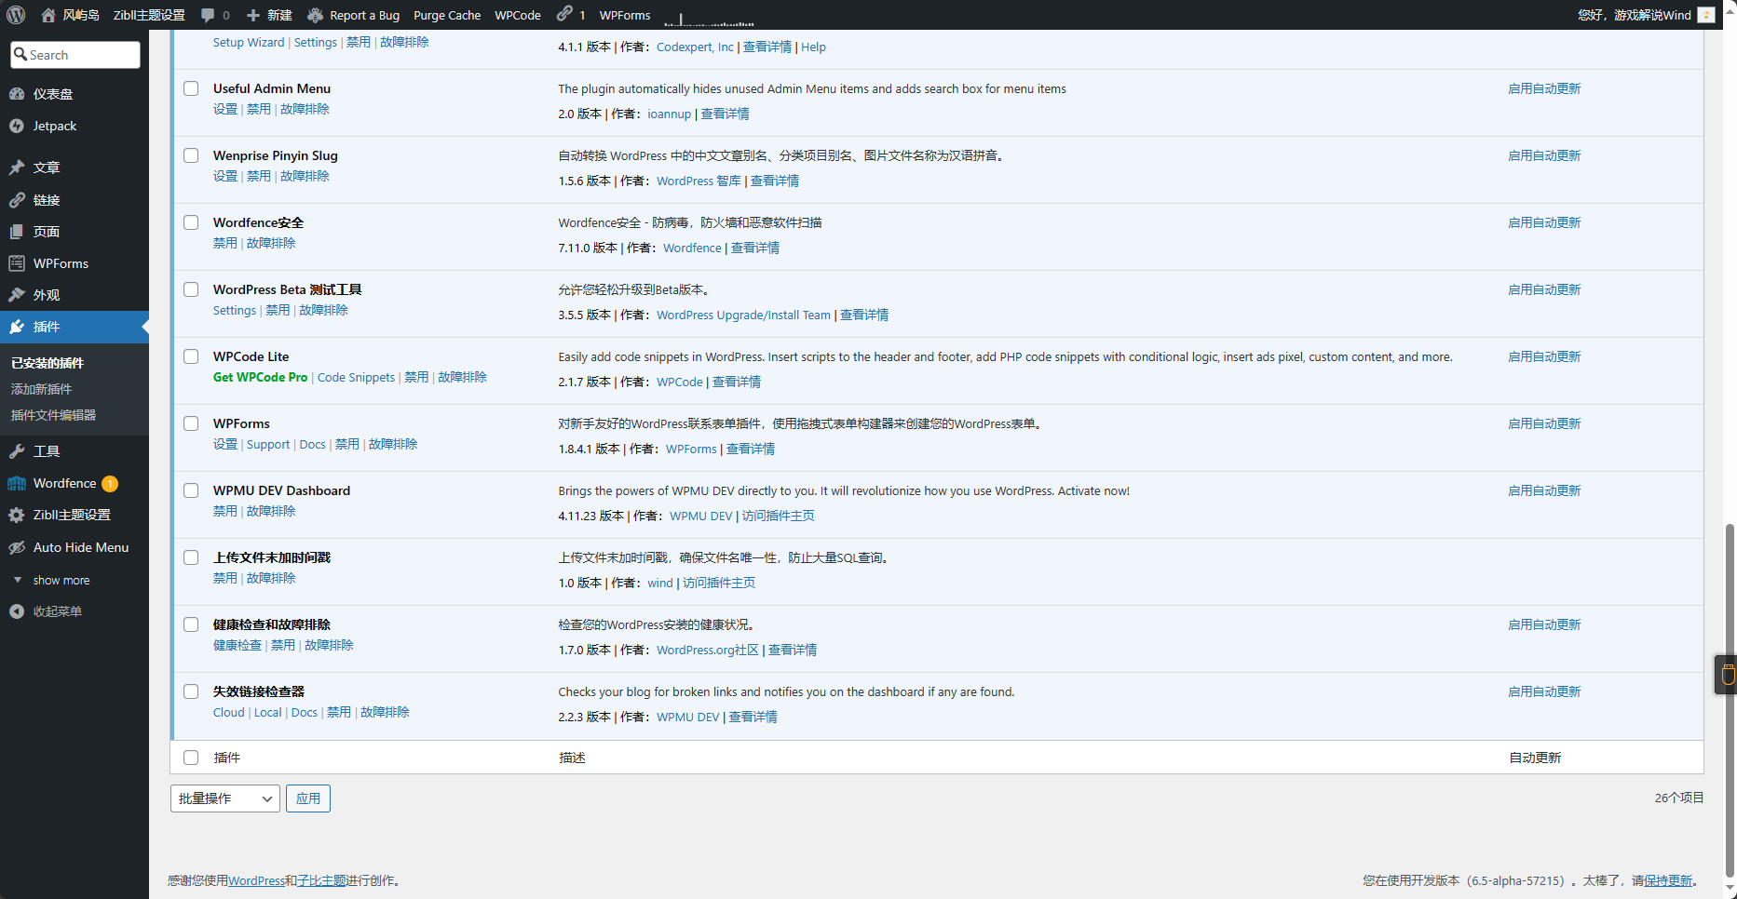Click the floating side widget icon at right edge
The height and width of the screenshot is (899, 1737).
click(1728, 674)
